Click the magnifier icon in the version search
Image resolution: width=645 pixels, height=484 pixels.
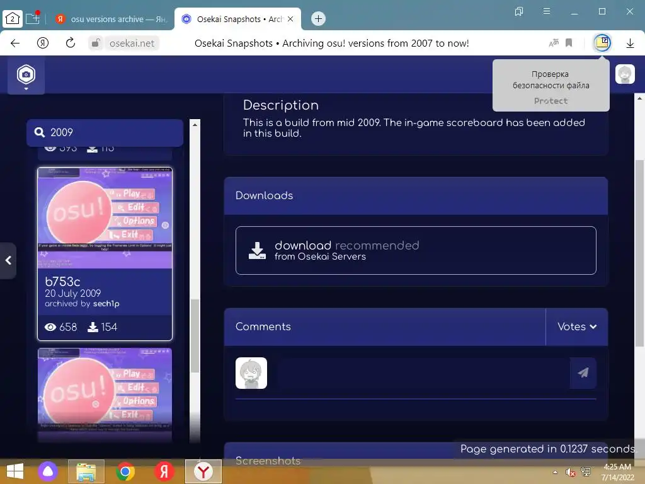click(x=40, y=132)
